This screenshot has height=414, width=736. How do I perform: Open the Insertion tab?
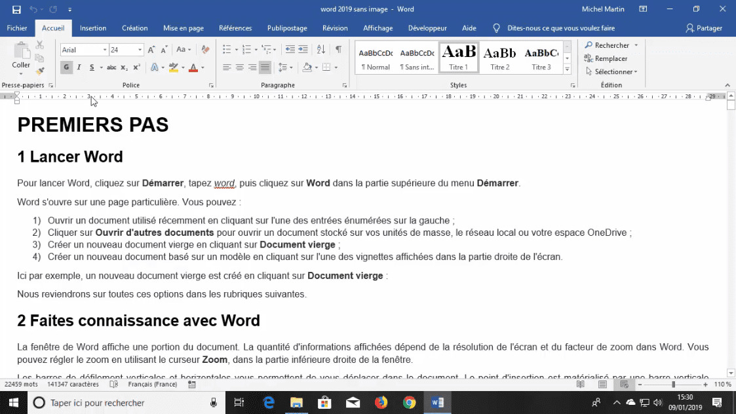point(93,28)
